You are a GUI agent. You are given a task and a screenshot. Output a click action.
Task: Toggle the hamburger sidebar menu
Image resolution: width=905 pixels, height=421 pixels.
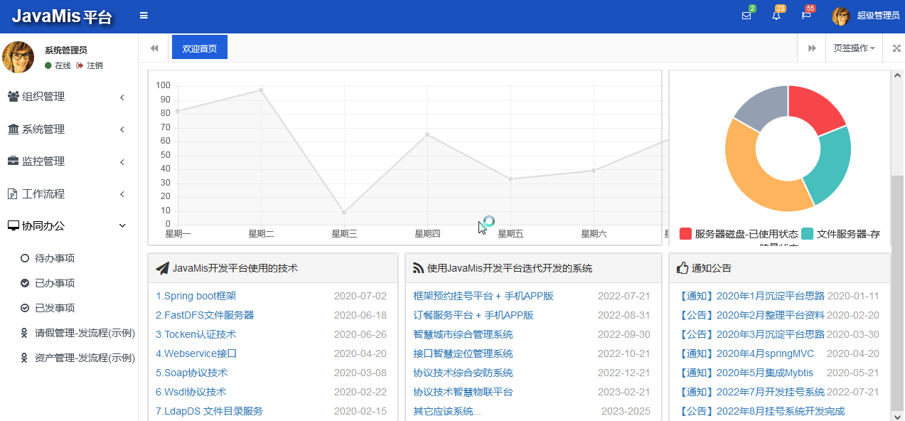(144, 15)
